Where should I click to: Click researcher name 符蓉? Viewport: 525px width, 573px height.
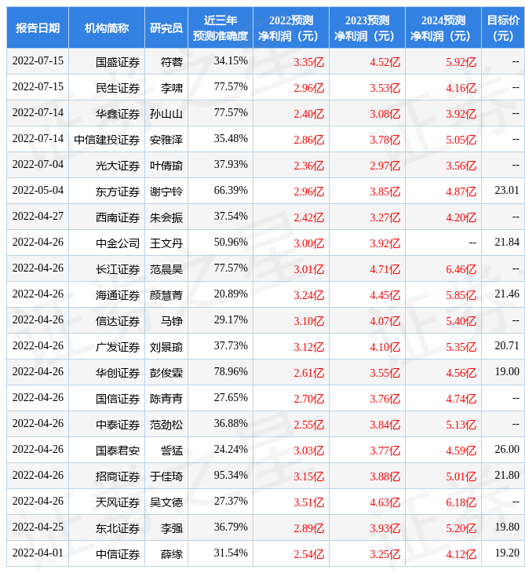pos(172,62)
